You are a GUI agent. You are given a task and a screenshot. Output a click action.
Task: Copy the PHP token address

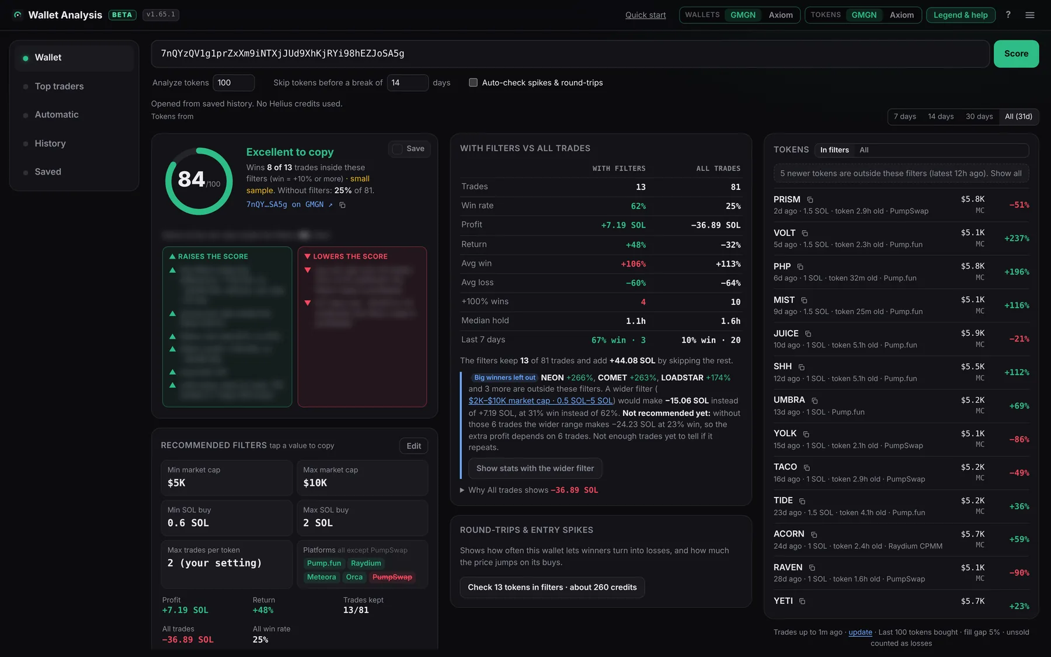pos(800,267)
